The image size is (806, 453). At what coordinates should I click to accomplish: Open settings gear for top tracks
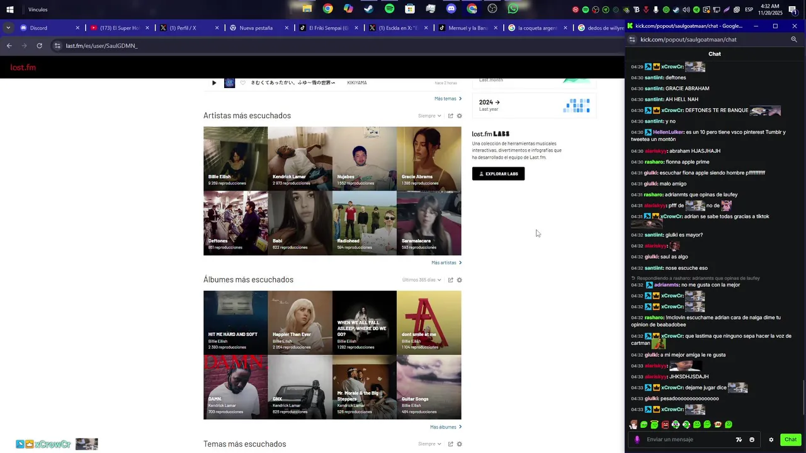coord(459,444)
